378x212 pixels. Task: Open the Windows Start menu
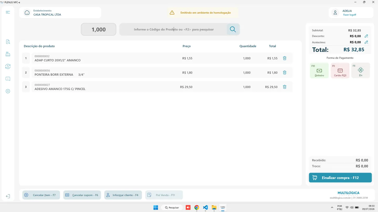[156, 208]
